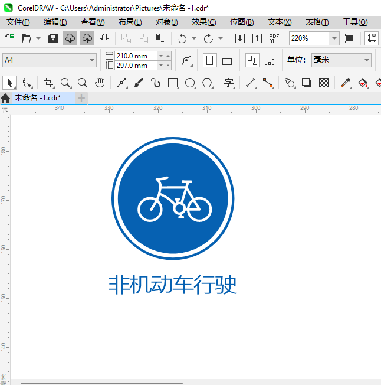The image size is (381, 385).
Task: Open the 效果(C) menu
Action: [203, 22]
